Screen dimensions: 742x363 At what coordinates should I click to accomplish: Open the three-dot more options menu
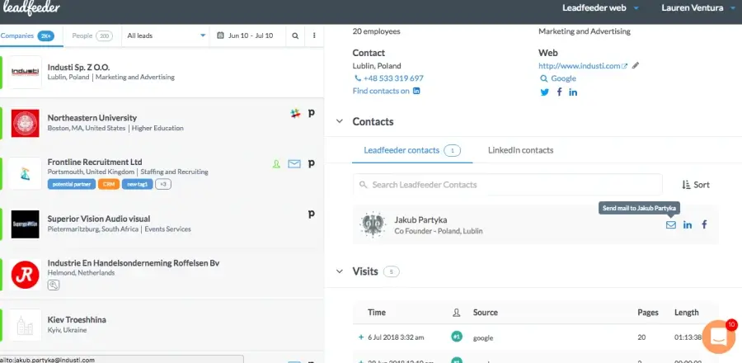(x=314, y=36)
